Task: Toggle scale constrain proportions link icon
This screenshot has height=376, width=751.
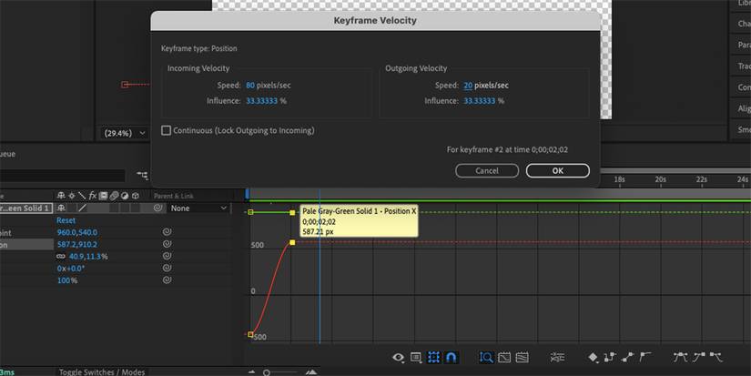Action: 61,256
